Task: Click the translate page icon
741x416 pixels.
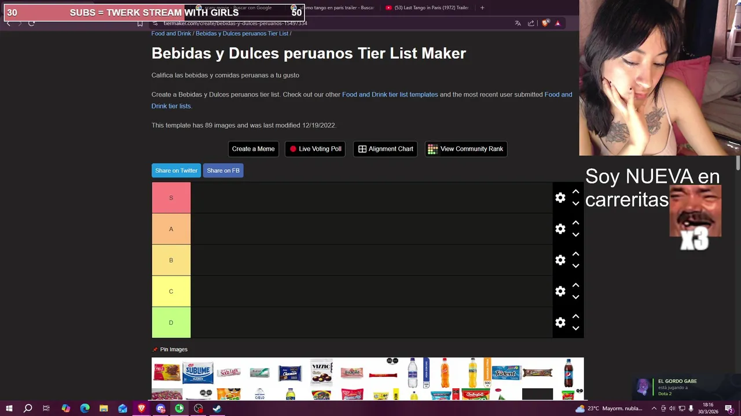Action: tap(518, 23)
